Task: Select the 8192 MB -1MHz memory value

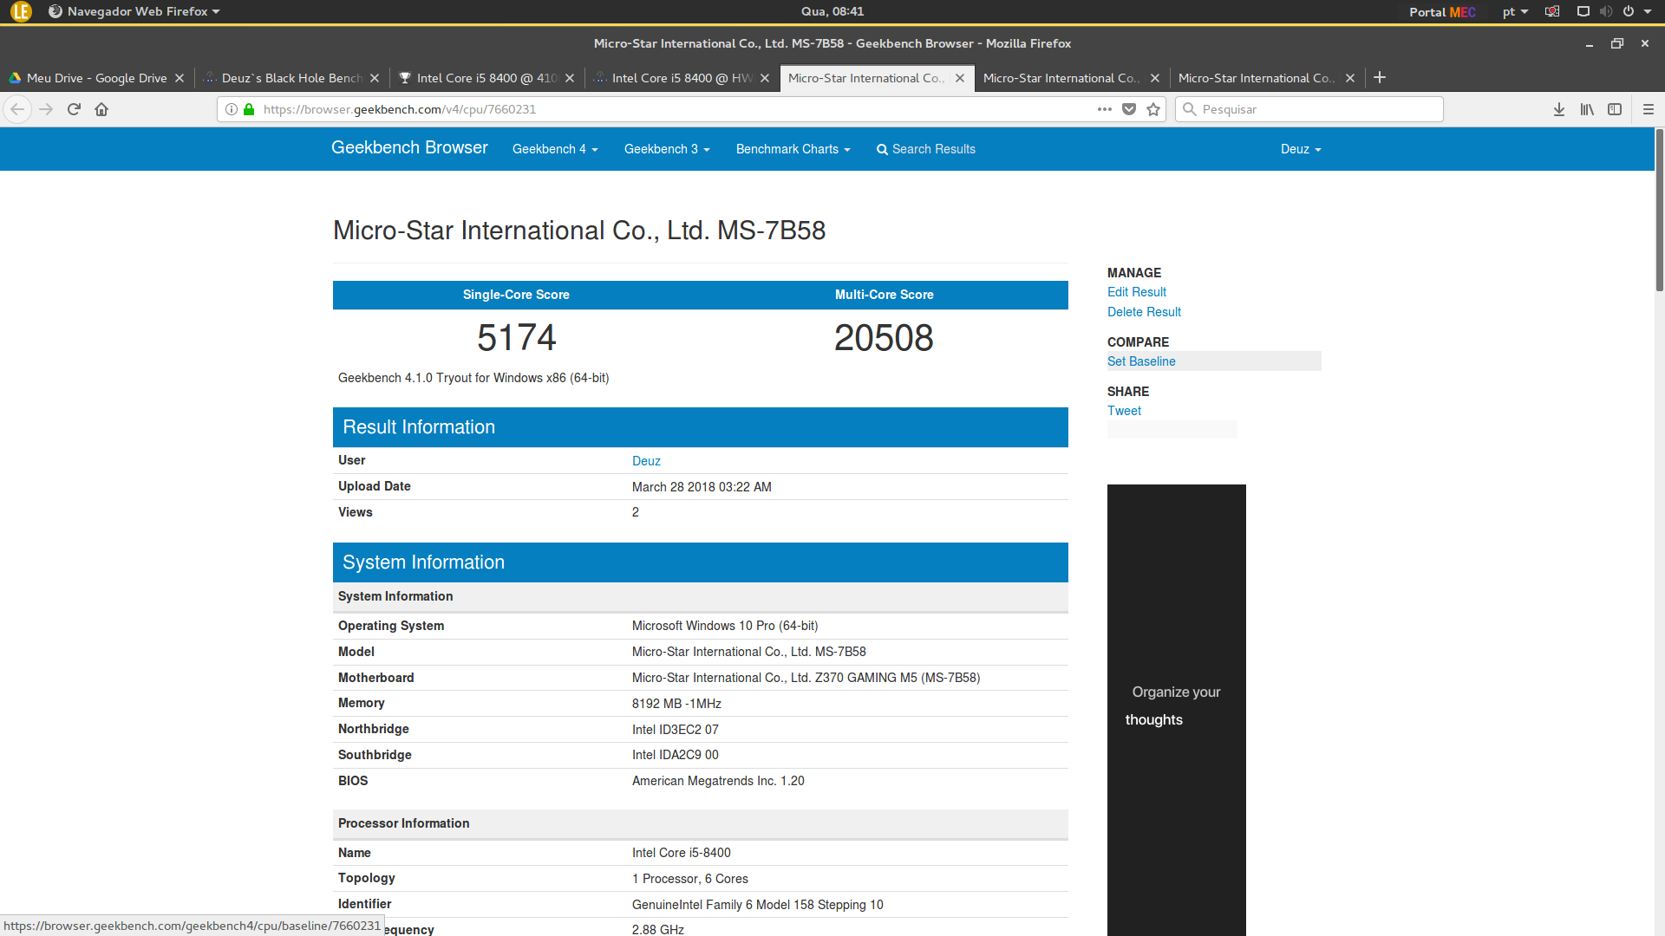Action: click(x=676, y=704)
